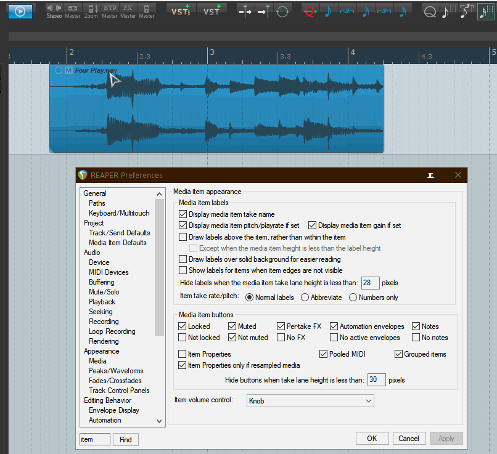Select Peaks/Waveforms in the preferences tree
This screenshot has height=454, width=497.
[116, 371]
